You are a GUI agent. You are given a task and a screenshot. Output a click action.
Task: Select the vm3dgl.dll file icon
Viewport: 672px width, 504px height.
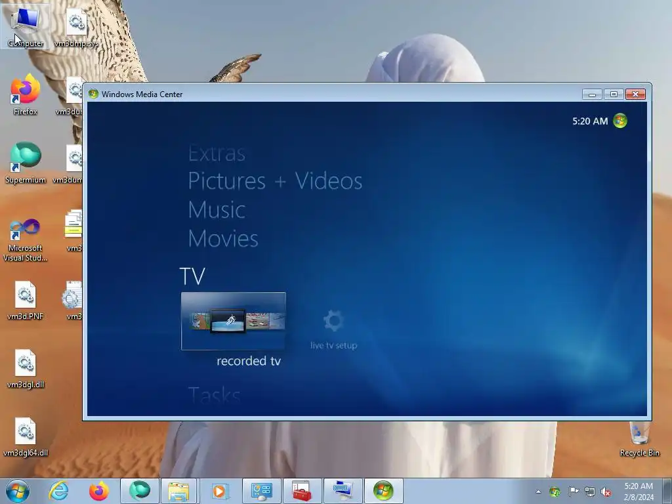click(26, 369)
